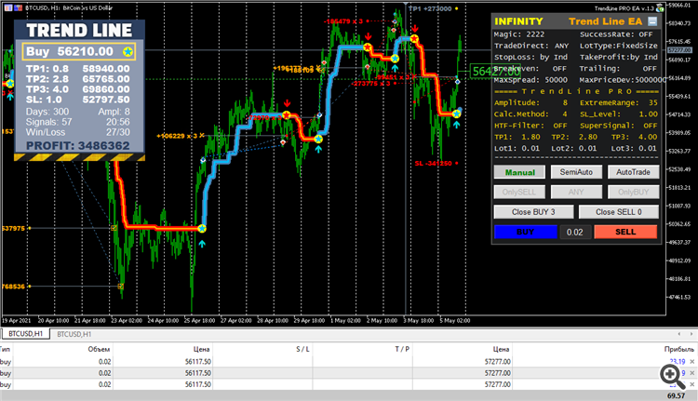Click the red SL -341250 label
The image size is (698, 401).
coord(433,164)
